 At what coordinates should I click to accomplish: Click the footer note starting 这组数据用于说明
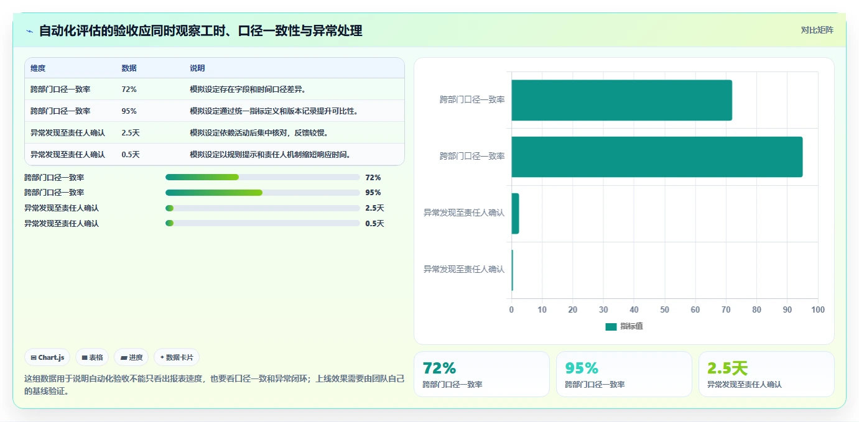pos(215,385)
